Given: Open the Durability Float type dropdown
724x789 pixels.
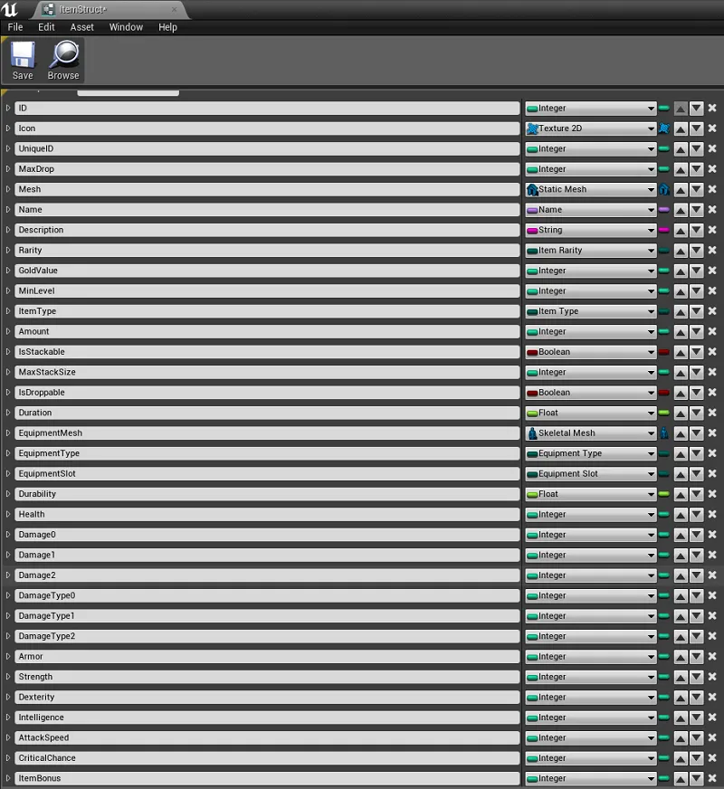Looking at the screenshot, I should [591, 494].
